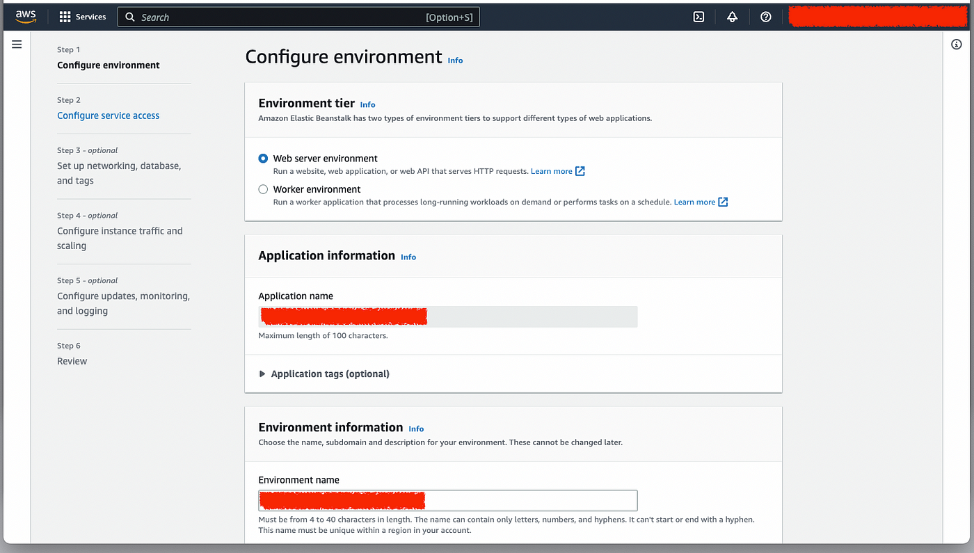Click Set up networking, database, and tags
Image resolution: width=974 pixels, height=553 pixels.
(x=119, y=173)
